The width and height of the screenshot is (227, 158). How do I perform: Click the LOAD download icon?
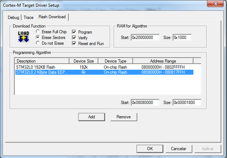tap(24, 37)
